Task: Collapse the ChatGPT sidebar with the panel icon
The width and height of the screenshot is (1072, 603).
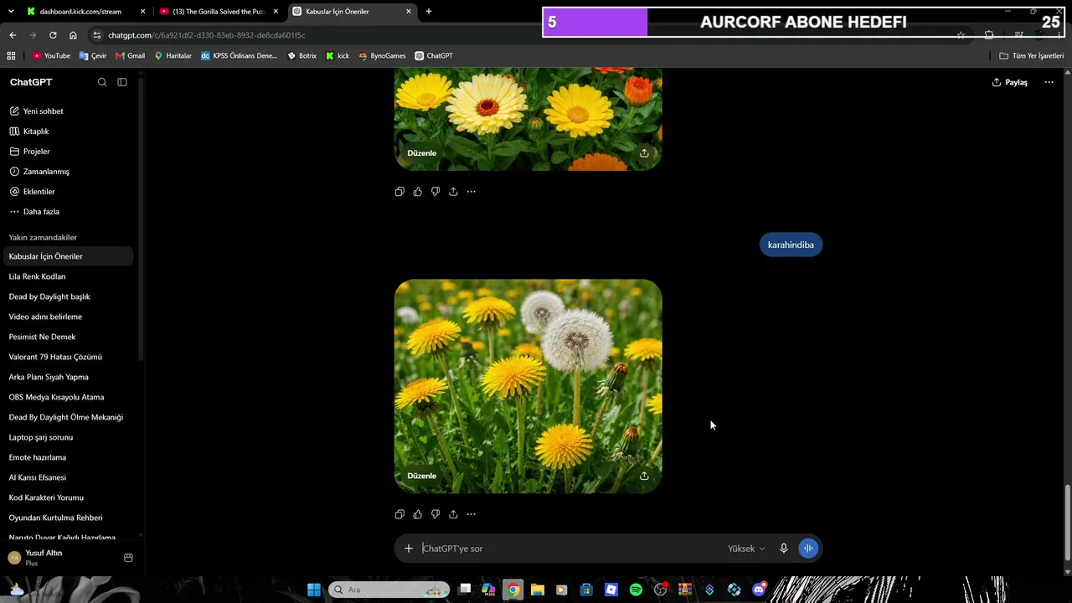Action: (122, 82)
